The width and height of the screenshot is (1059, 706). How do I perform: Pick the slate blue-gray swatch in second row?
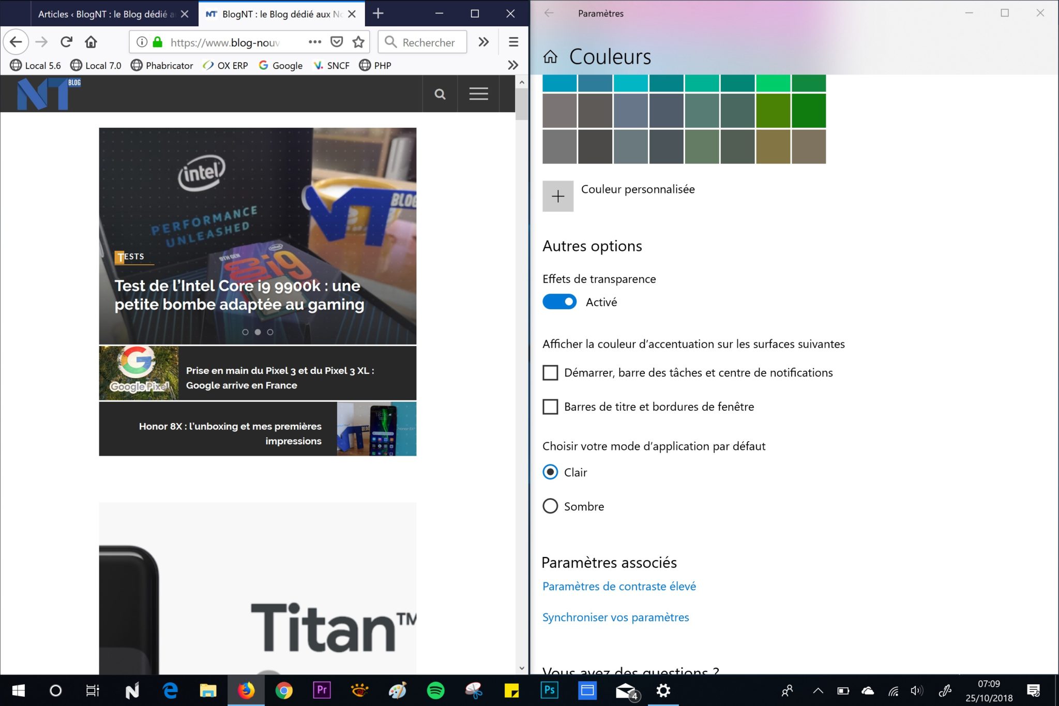click(x=630, y=111)
